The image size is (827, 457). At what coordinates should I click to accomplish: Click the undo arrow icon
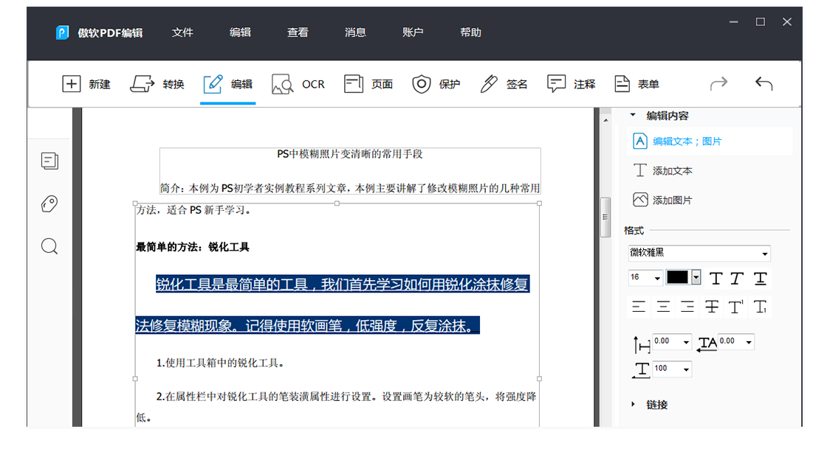(763, 84)
